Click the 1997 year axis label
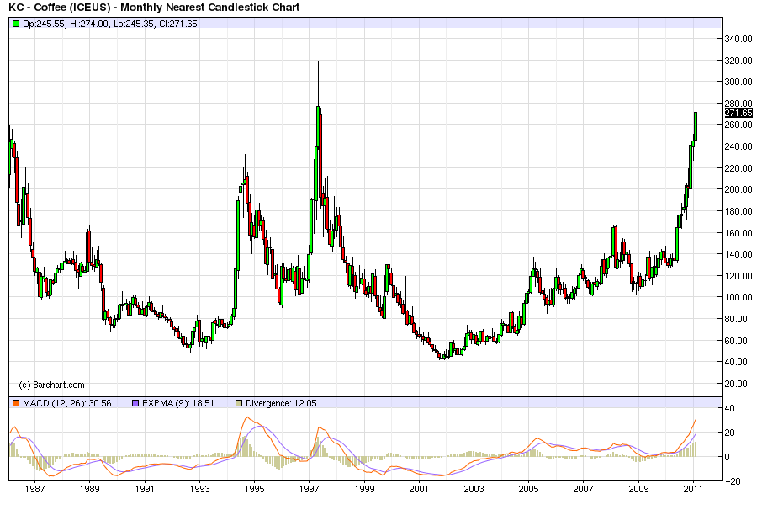The width and height of the screenshot is (757, 515). pyautogui.click(x=309, y=489)
